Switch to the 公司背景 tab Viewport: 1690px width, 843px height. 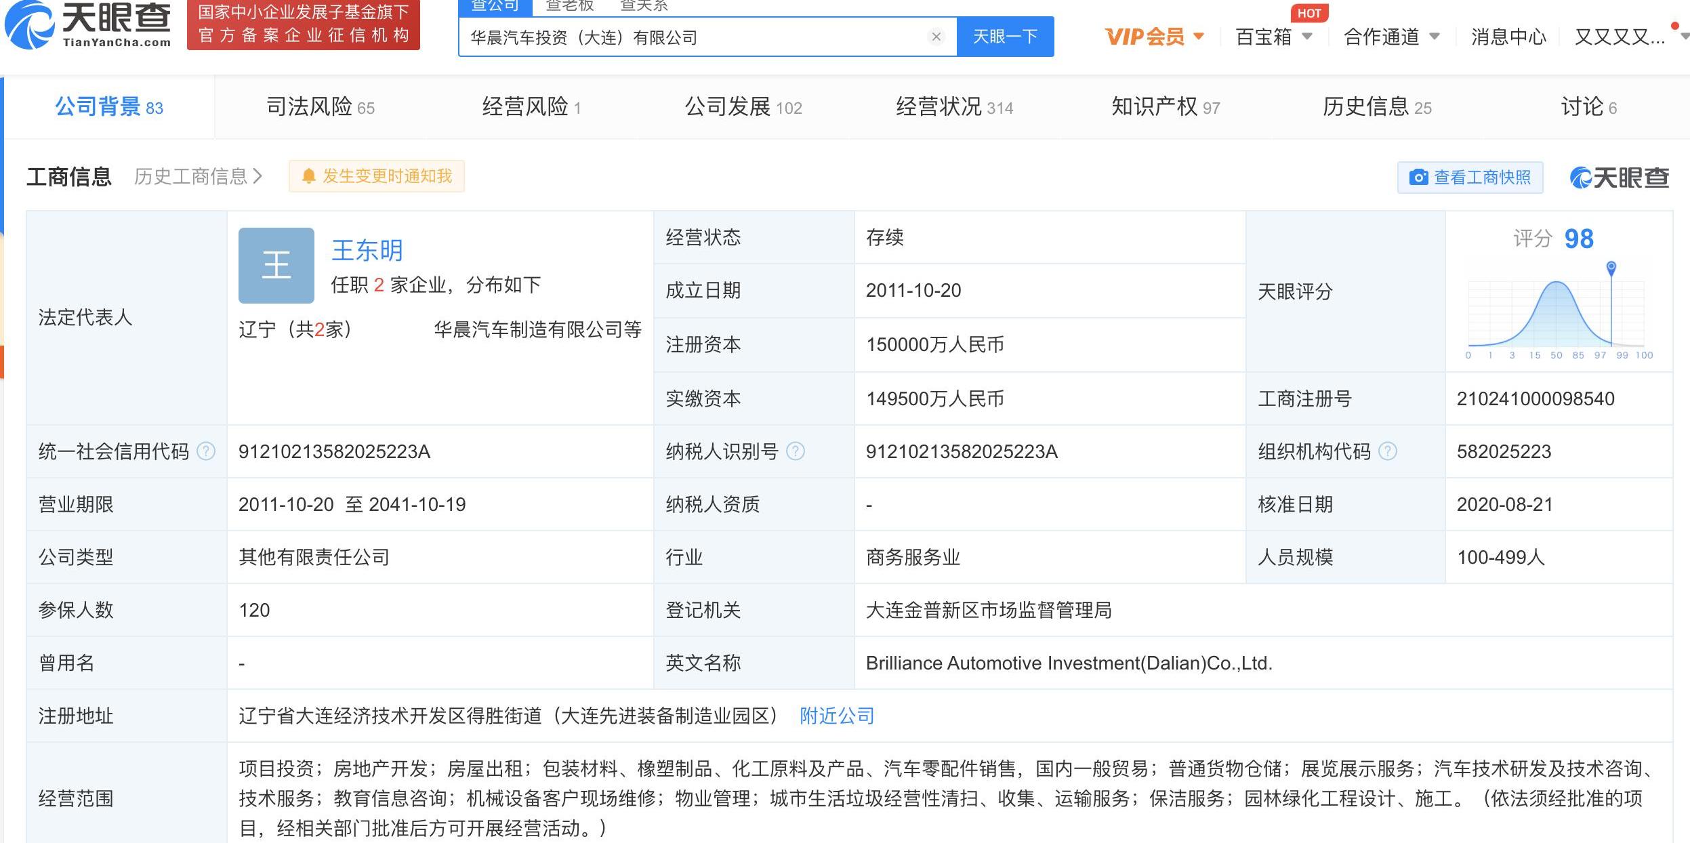tap(109, 107)
